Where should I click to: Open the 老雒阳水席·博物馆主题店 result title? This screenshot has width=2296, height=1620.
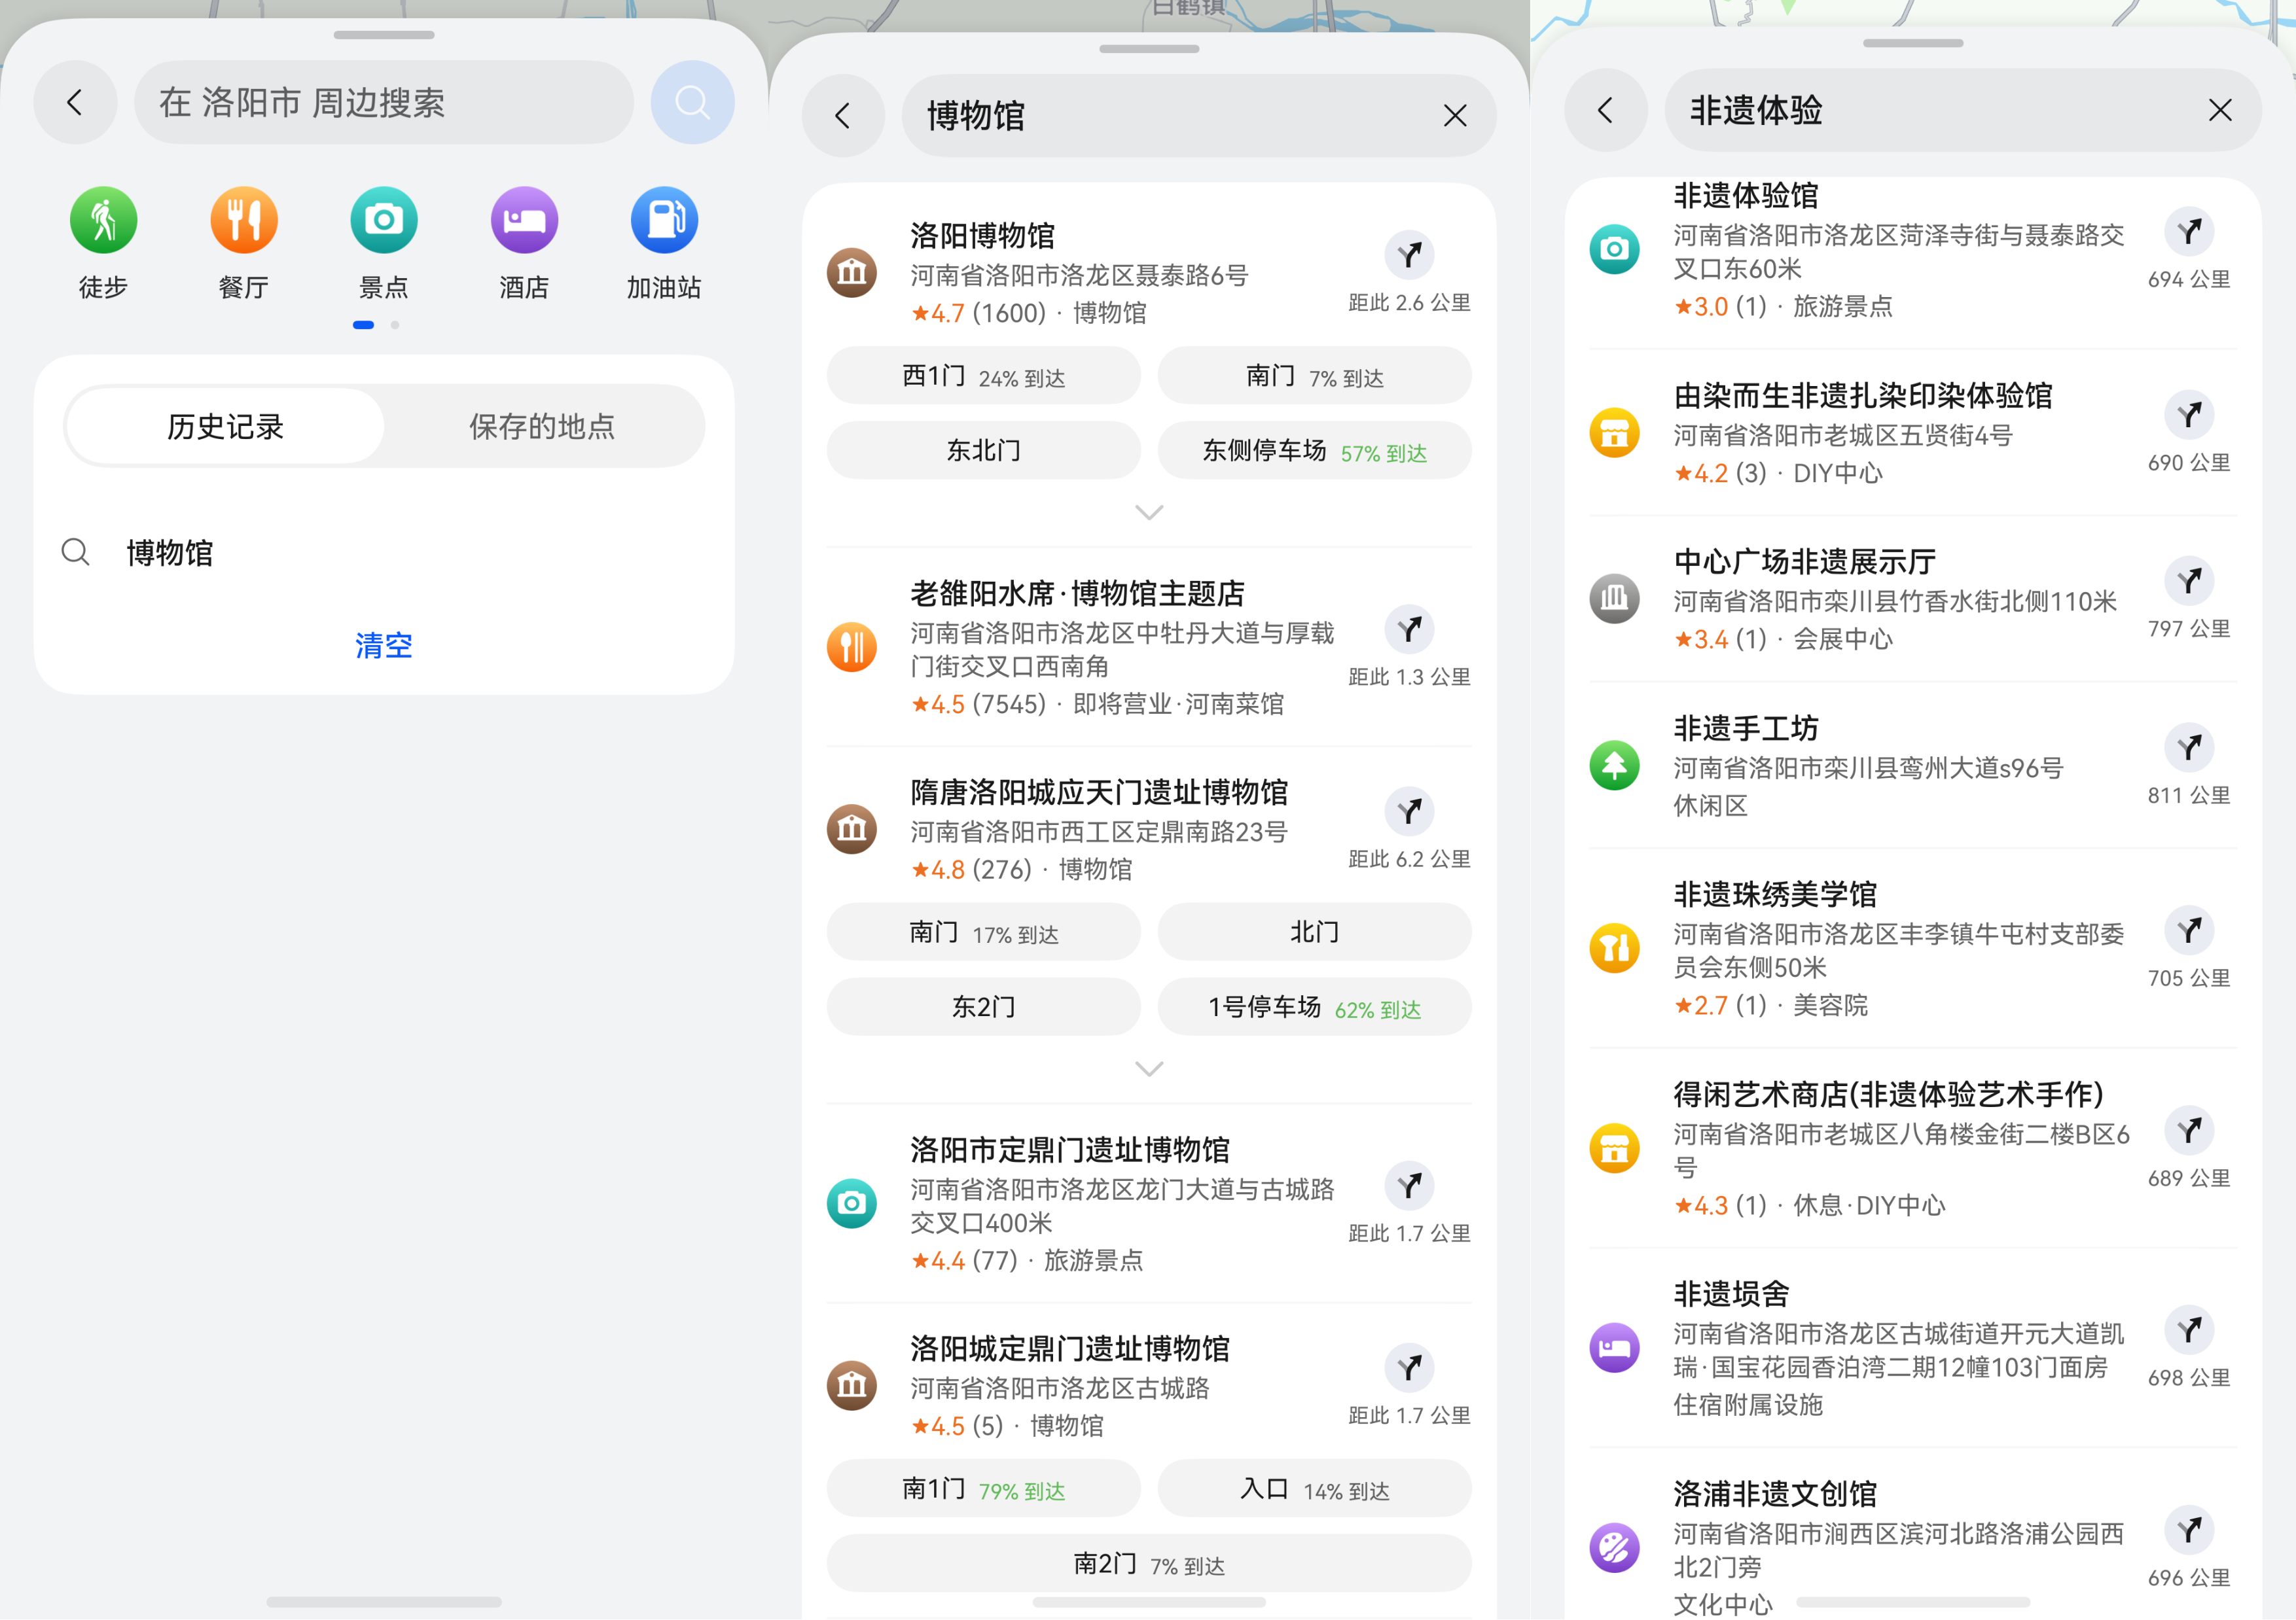coord(1077,593)
